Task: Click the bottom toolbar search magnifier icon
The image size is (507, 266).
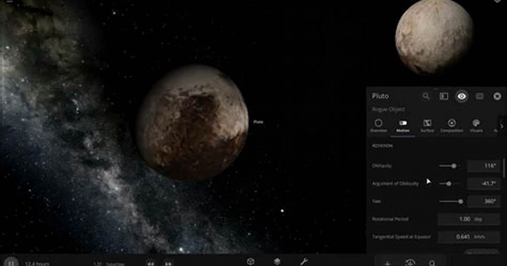Action: (x=432, y=263)
